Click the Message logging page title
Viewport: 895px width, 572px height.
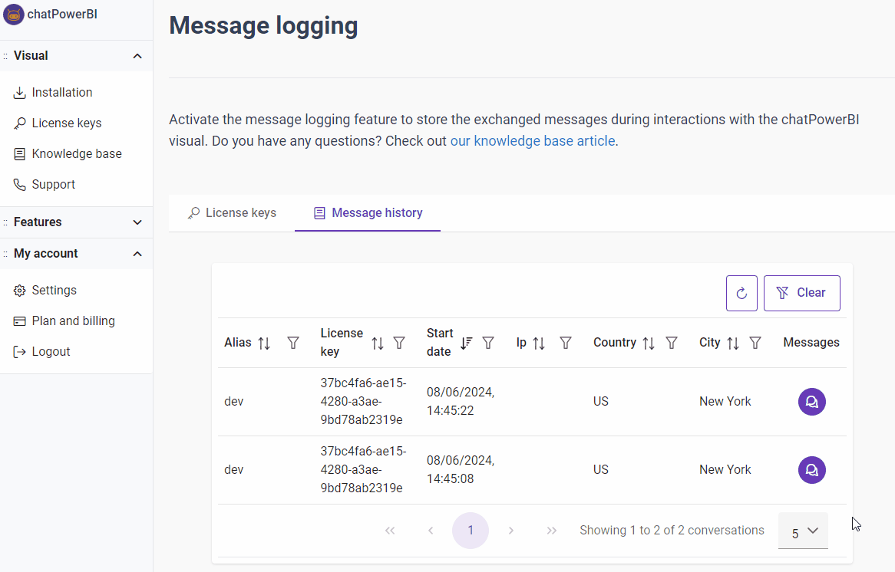coord(264,25)
